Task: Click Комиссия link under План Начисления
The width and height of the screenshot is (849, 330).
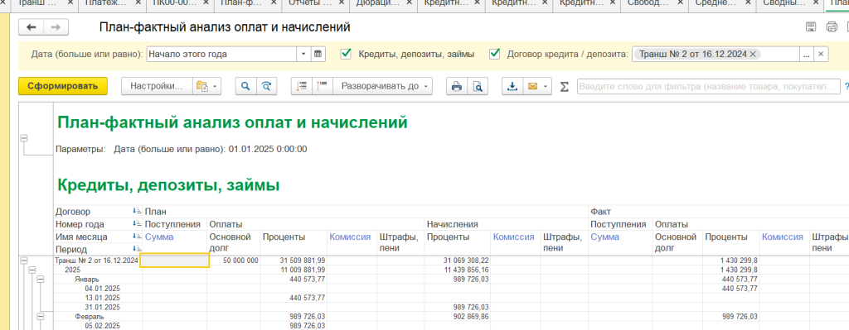Action: 513,237
